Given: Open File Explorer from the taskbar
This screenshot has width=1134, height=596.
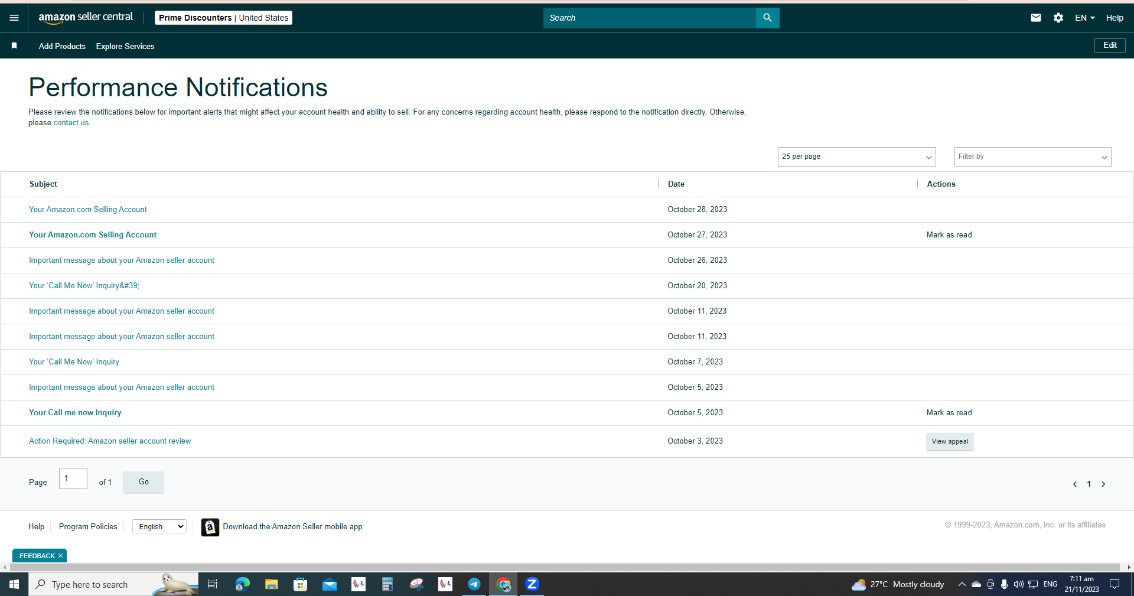Looking at the screenshot, I should point(271,584).
